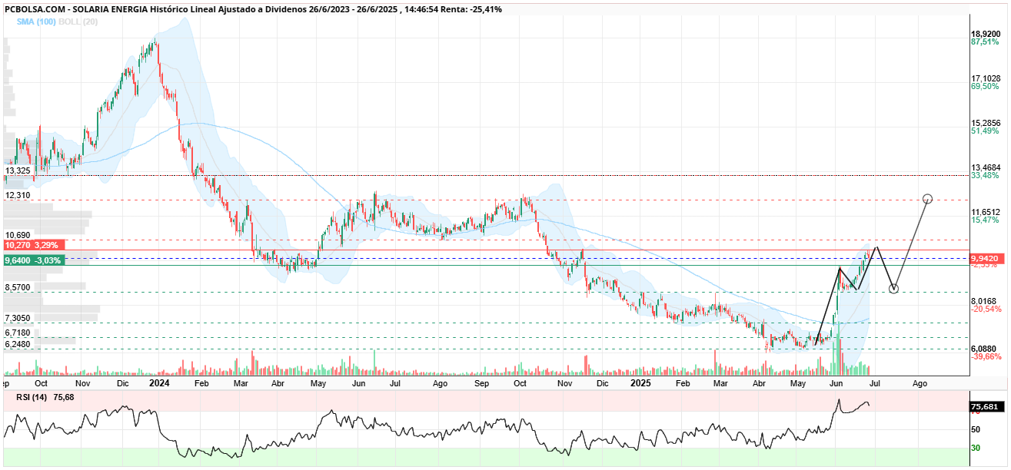This screenshot has height=470, width=1011.
Task: Select the 6,2480 support level label
Action: (x=18, y=344)
